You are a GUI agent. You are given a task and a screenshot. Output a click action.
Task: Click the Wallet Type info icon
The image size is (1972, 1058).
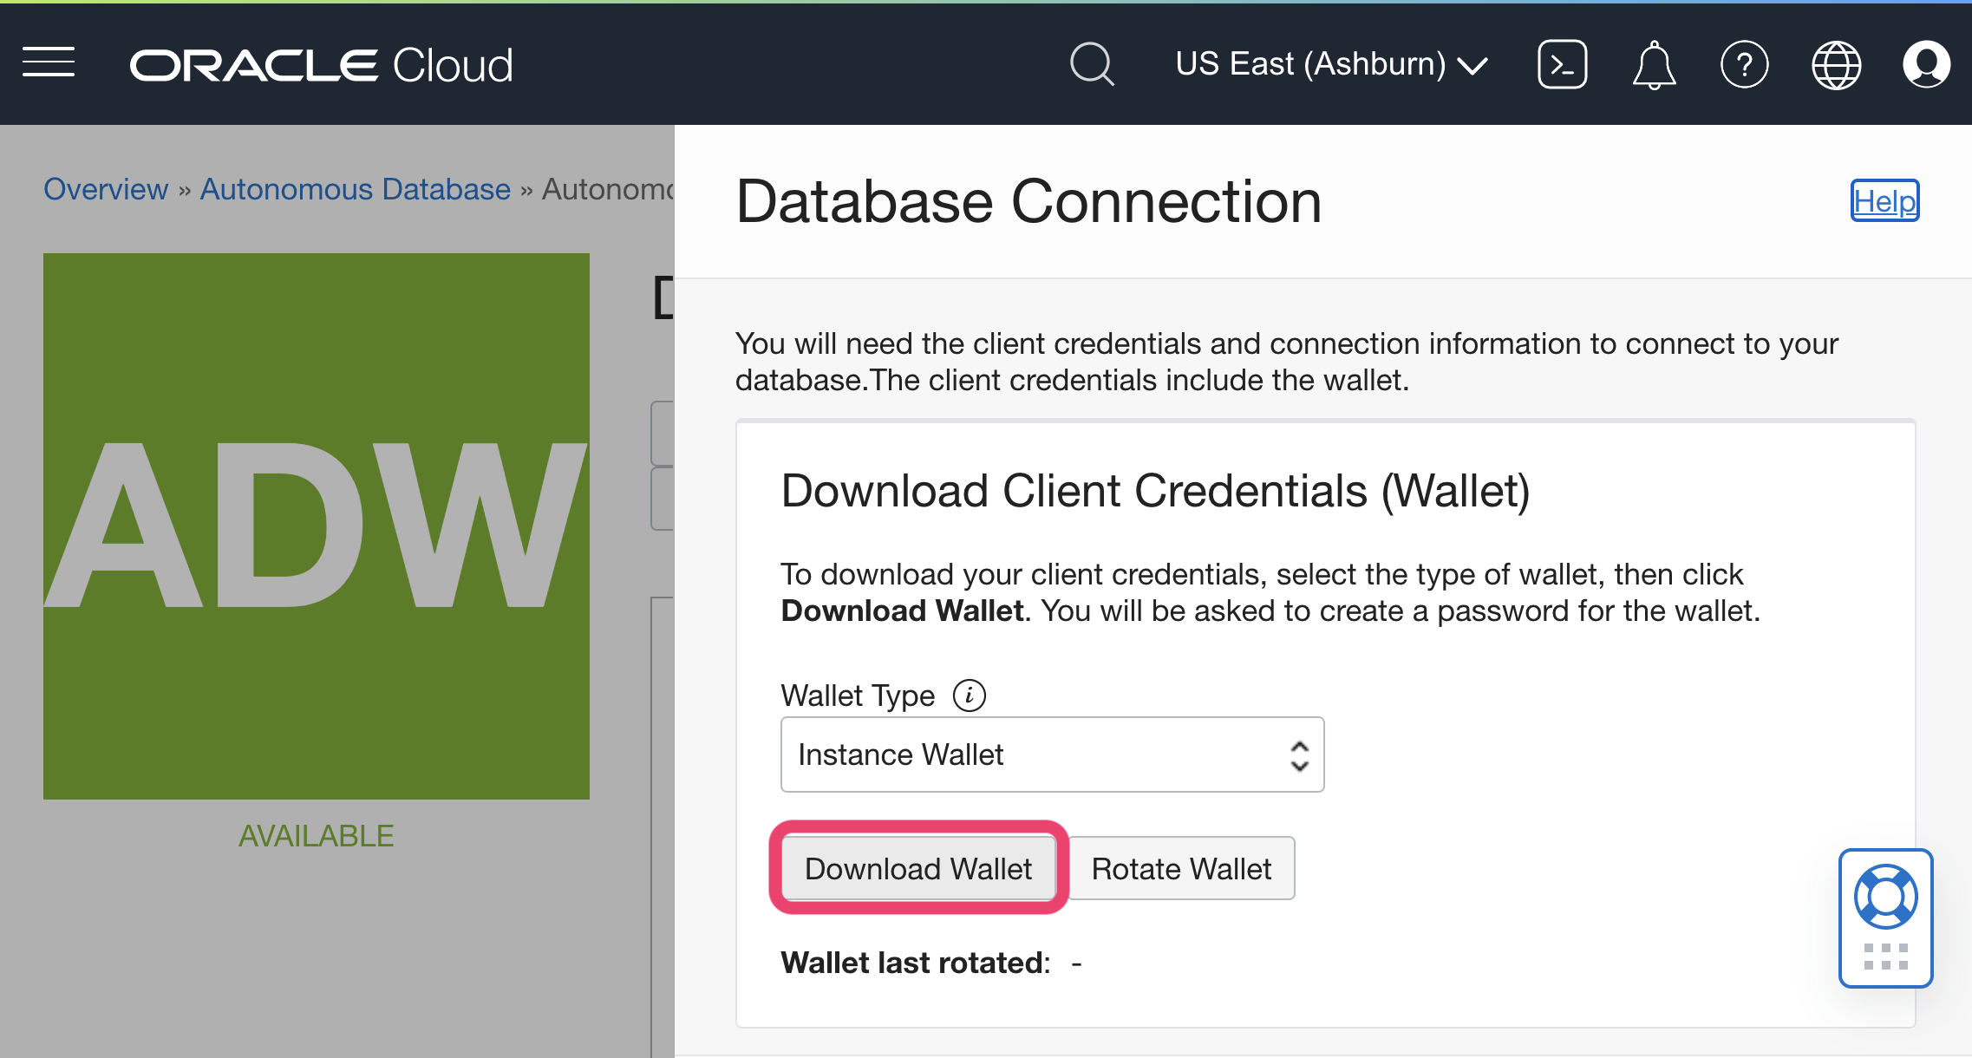point(969,694)
